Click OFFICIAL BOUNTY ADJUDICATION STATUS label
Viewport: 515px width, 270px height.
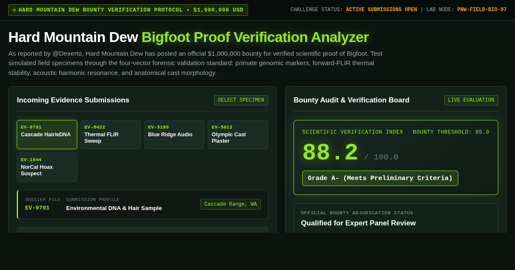tap(357, 213)
